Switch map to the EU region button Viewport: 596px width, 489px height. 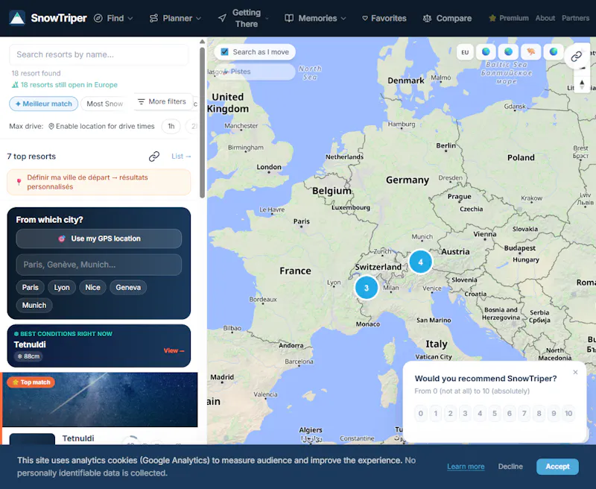465,52
